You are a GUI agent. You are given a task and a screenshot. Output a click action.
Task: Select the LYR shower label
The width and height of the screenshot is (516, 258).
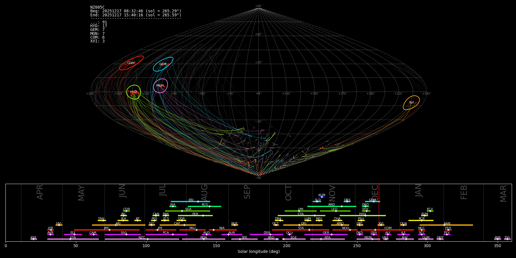pyautogui.click(x=50, y=228)
